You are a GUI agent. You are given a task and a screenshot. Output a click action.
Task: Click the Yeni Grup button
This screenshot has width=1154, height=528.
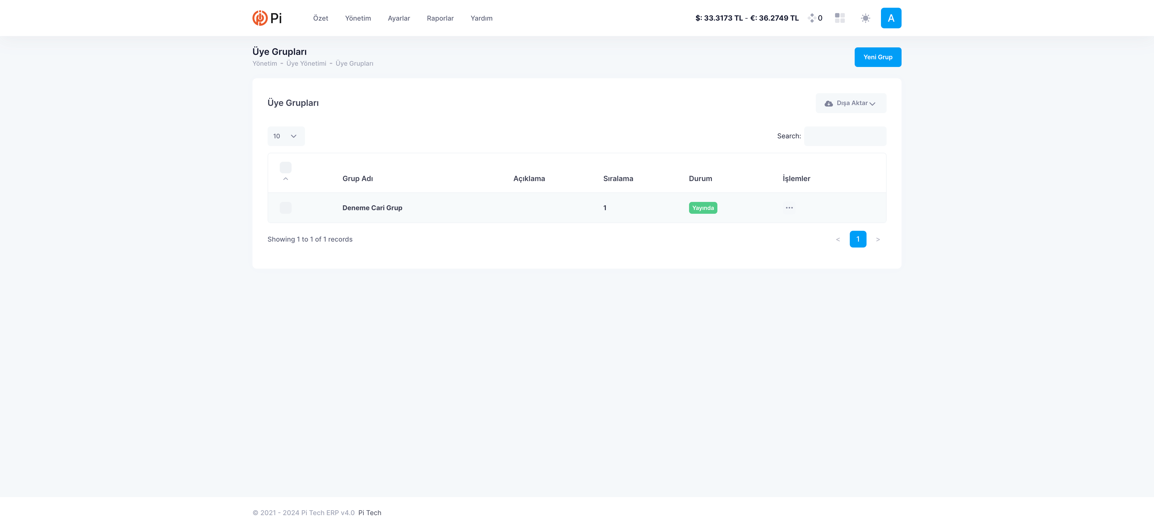pyautogui.click(x=877, y=57)
